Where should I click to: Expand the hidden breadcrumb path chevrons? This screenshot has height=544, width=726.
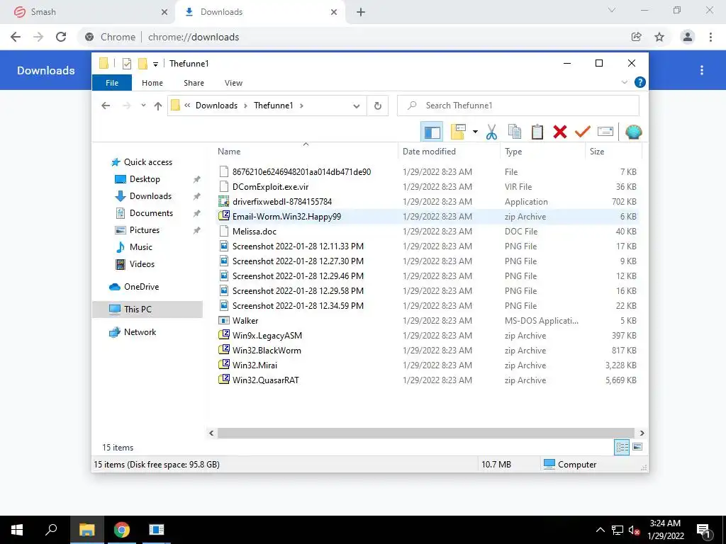(187, 106)
